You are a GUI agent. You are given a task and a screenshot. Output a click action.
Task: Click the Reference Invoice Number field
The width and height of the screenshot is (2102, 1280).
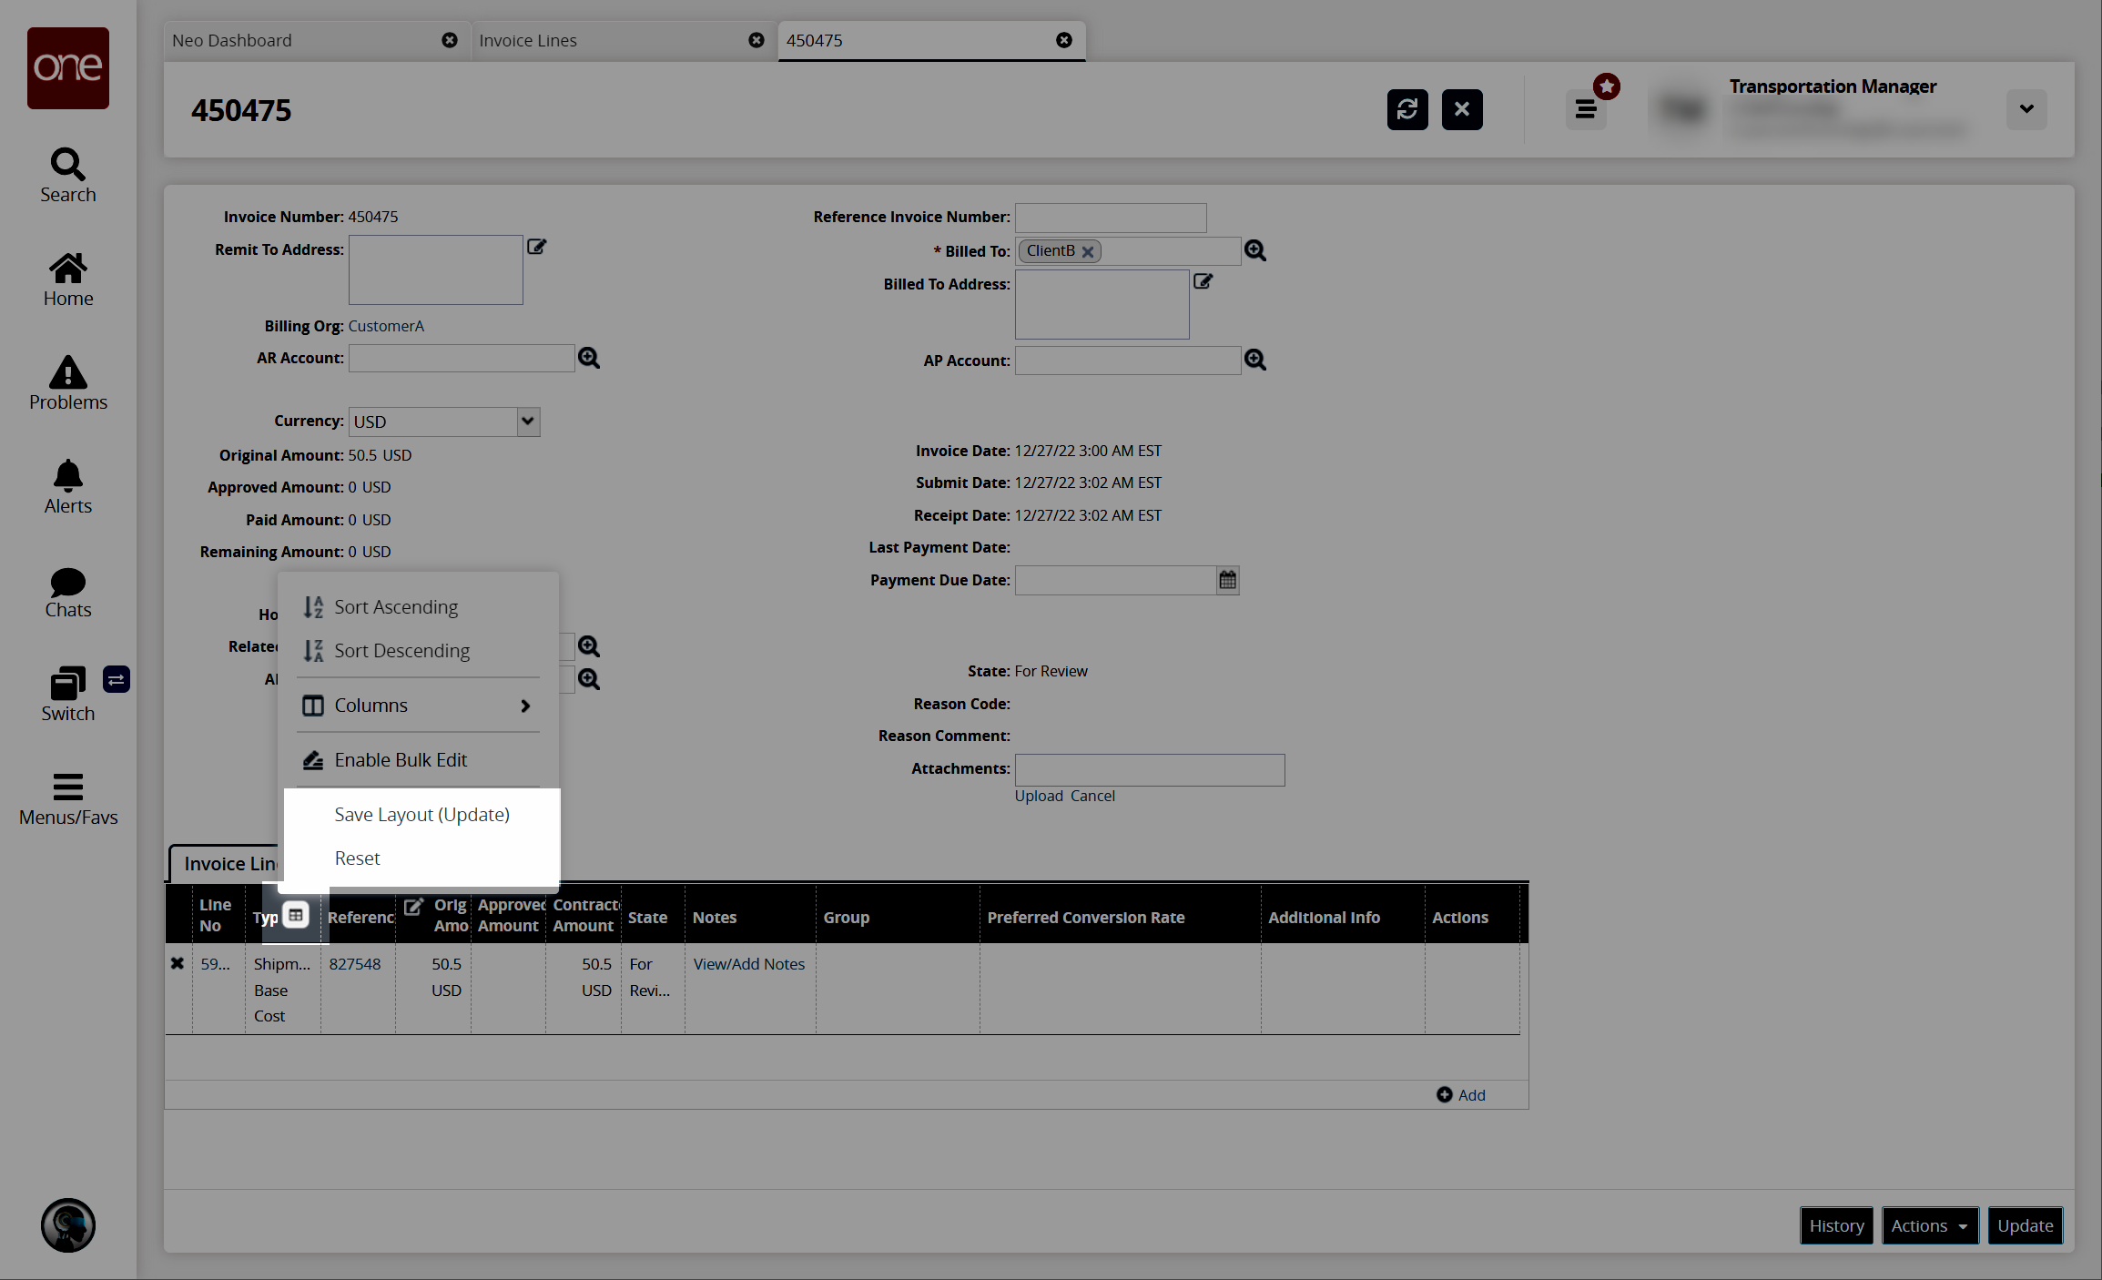pyautogui.click(x=1110, y=218)
